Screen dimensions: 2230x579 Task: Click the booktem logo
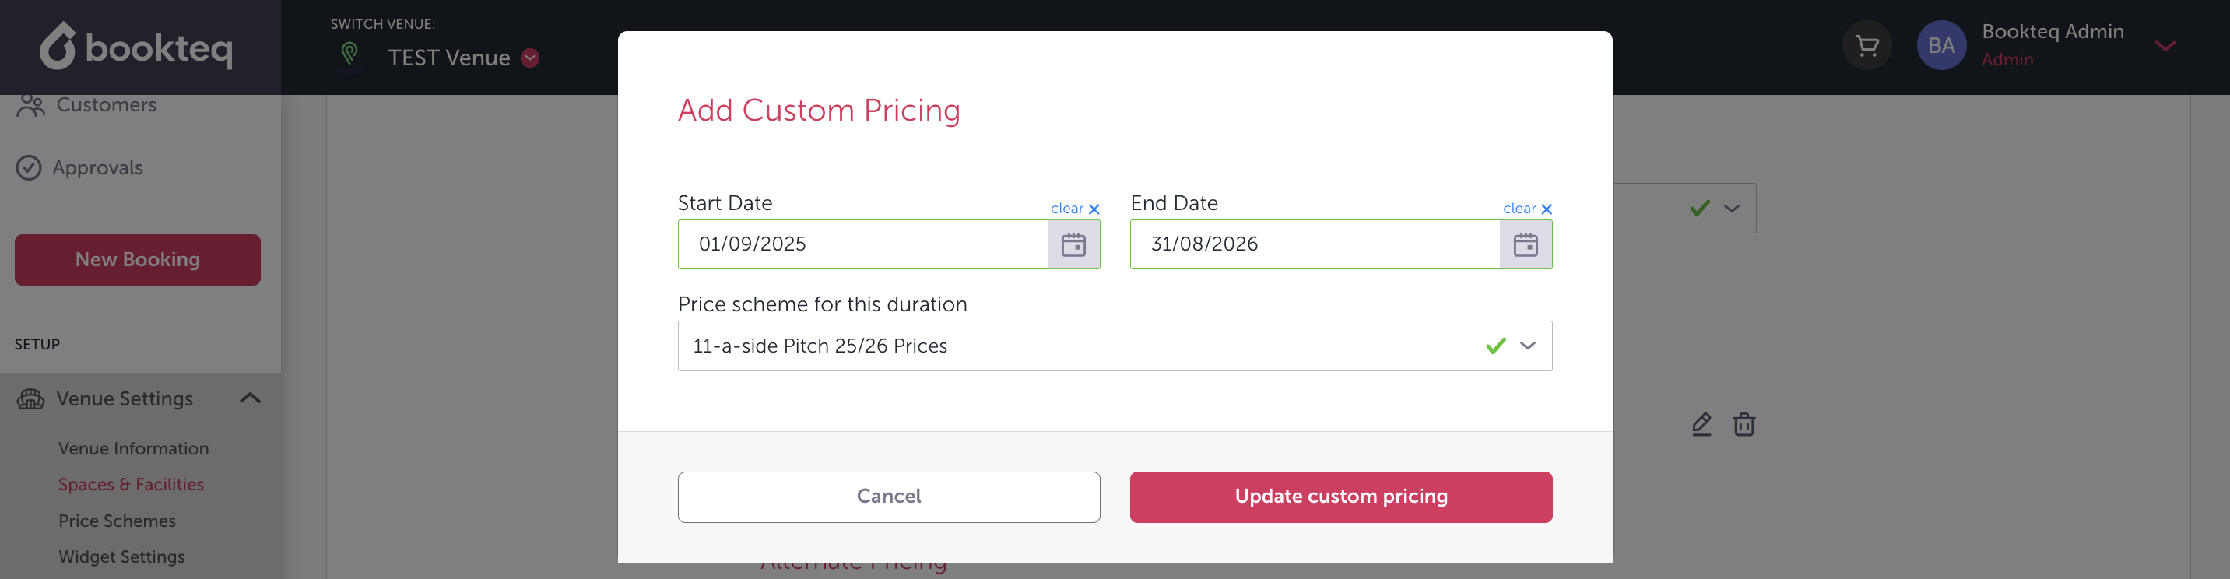pyautogui.click(x=137, y=46)
